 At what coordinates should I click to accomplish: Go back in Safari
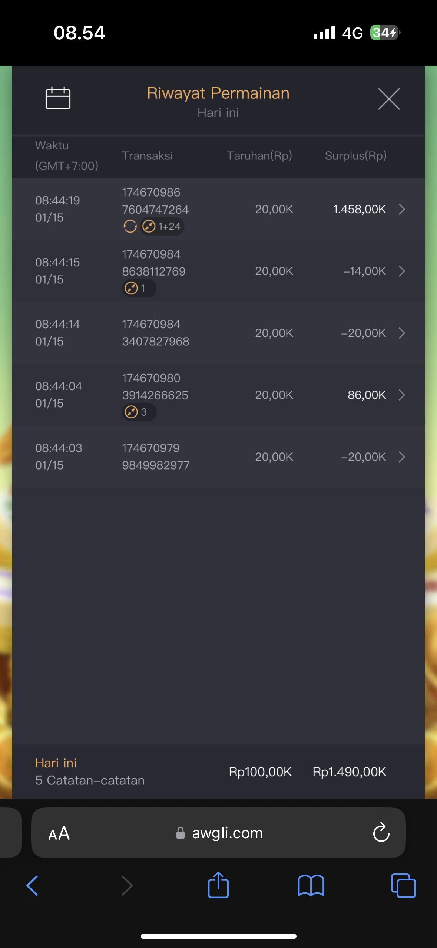click(x=32, y=886)
